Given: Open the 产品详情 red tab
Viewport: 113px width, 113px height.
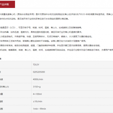Looking at the screenshot, I should tap(7, 4).
